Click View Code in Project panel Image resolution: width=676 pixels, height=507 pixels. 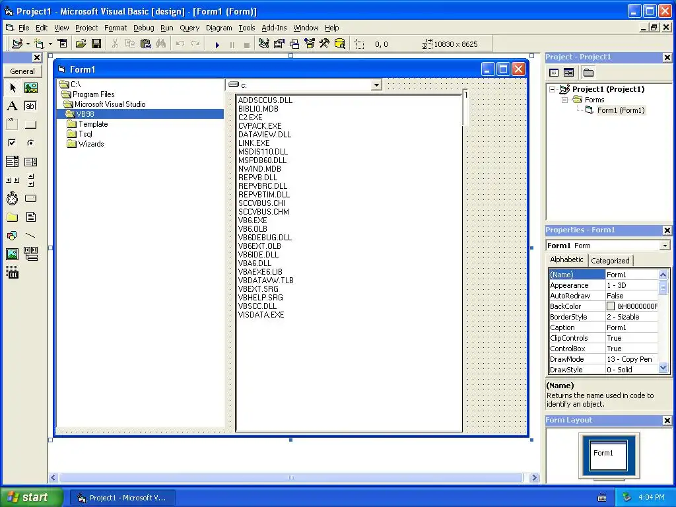[x=554, y=73]
